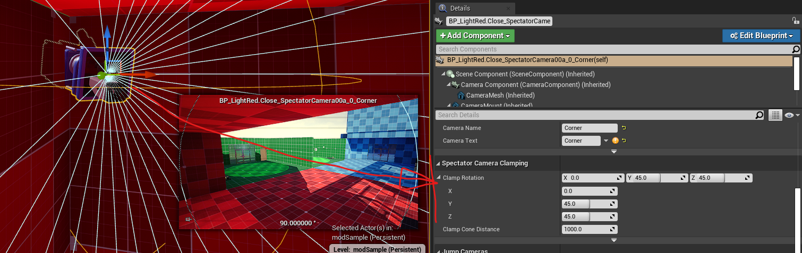Viewport: 802px width, 253px height.
Task: Reset Camera Text to default arrow
Action: pyautogui.click(x=624, y=141)
